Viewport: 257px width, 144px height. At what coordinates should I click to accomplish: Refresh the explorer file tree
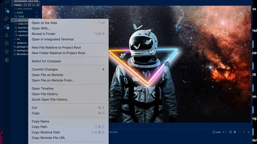tap(34, 5)
